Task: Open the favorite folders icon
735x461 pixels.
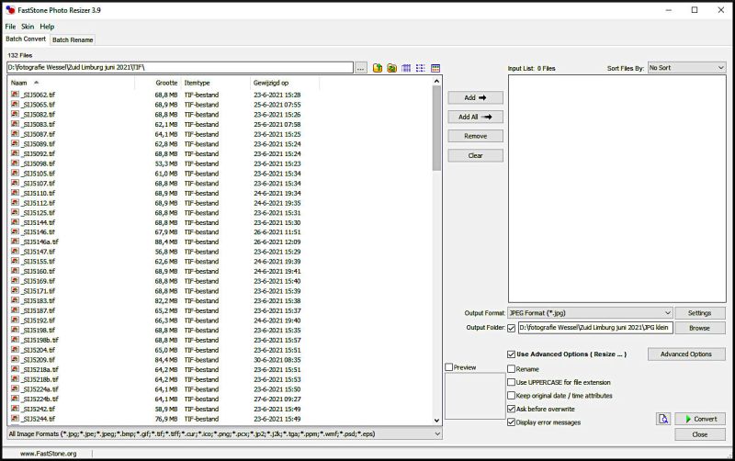Action: pyautogui.click(x=391, y=68)
